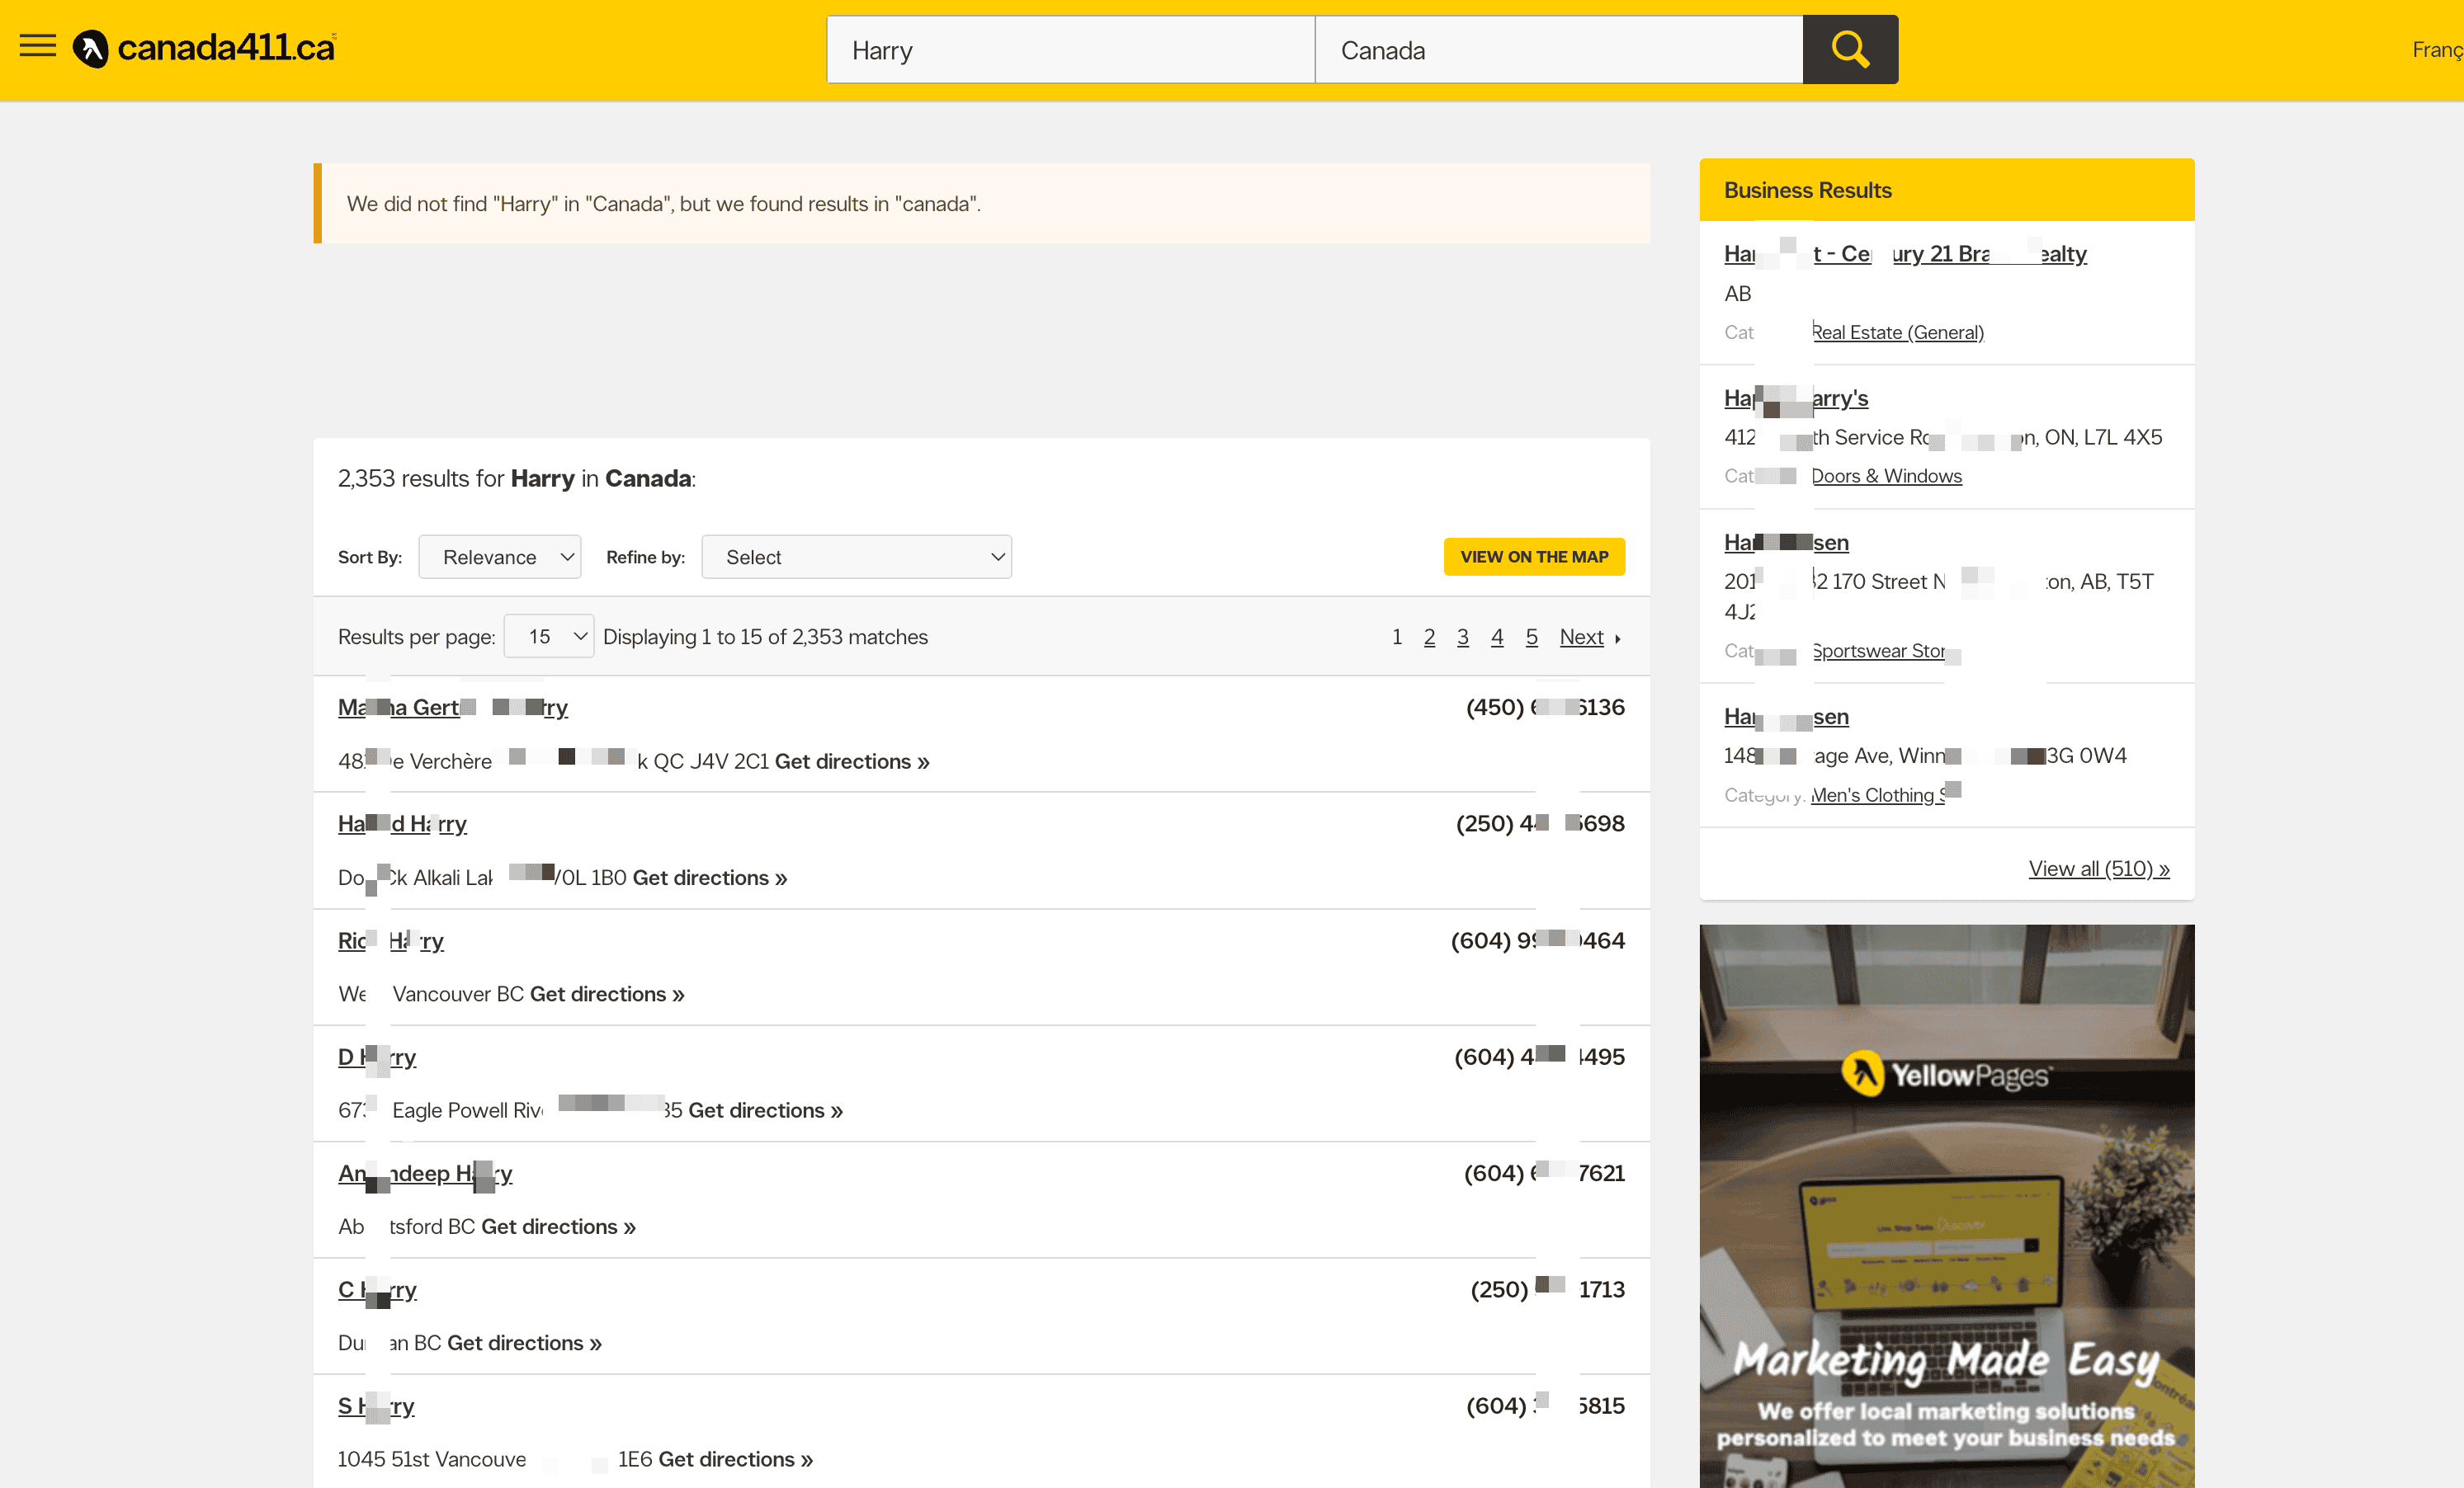This screenshot has height=1488, width=2464.
Task: Open the hamburger menu icon
Action: click(x=38, y=46)
